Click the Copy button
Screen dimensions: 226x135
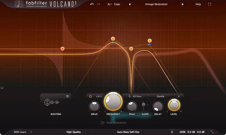coord(117,5)
